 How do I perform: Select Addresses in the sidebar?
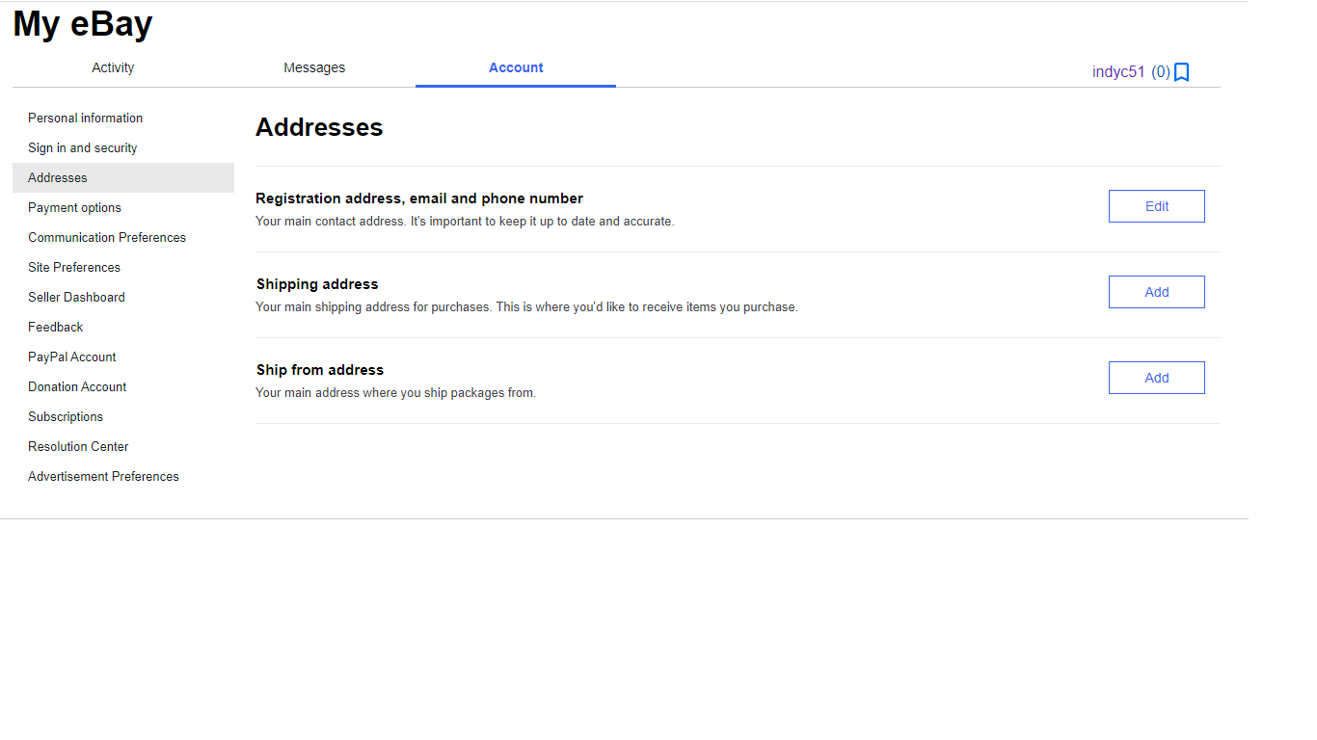(58, 177)
